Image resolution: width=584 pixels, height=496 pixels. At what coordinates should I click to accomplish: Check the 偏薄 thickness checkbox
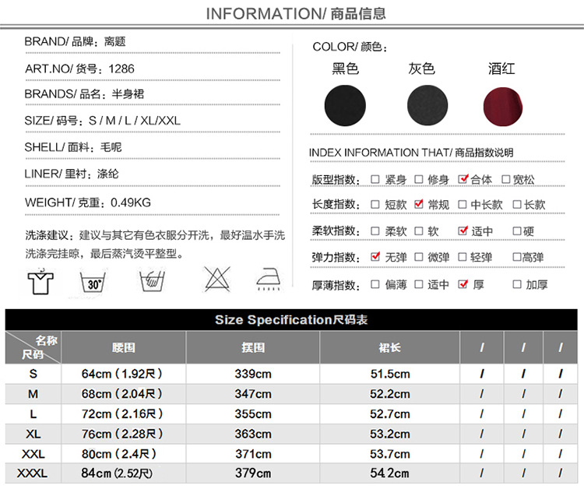pyautogui.click(x=375, y=284)
